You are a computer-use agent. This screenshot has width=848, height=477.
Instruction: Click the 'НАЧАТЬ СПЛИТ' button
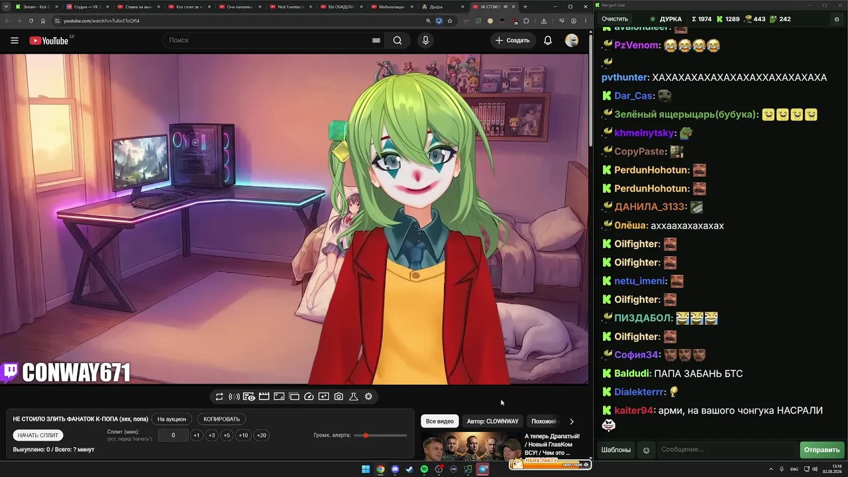(x=38, y=435)
